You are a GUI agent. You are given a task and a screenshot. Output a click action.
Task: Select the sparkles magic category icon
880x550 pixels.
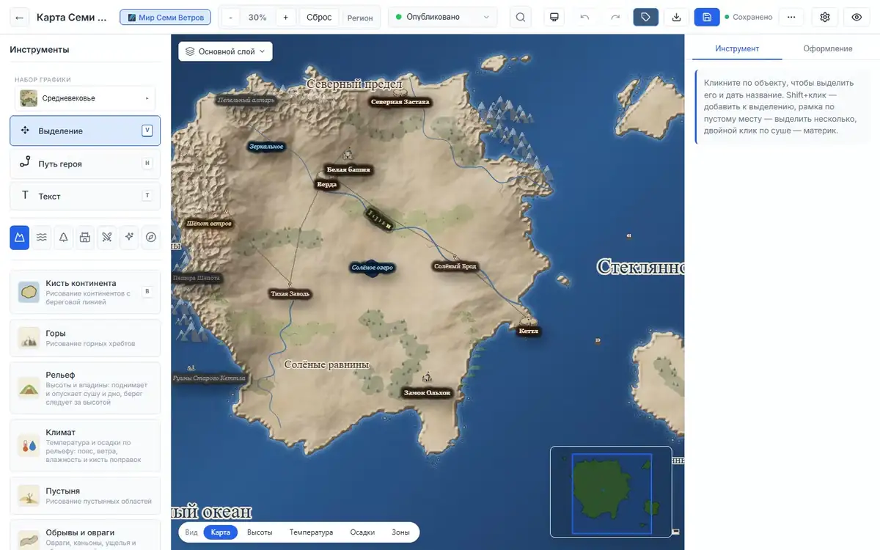[x=129, y=237]
